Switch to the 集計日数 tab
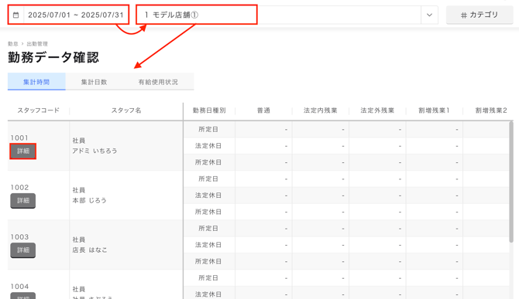The image size is (519, 299). [94, 82]
